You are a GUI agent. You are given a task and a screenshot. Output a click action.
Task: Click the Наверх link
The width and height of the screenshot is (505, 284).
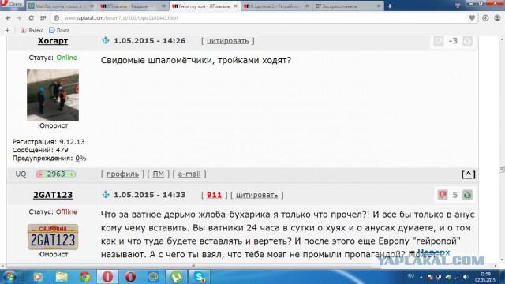(433, 252)
